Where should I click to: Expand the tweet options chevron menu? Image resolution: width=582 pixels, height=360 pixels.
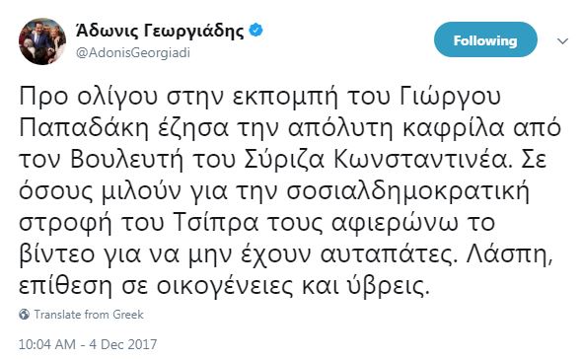[x=563, y=40]
